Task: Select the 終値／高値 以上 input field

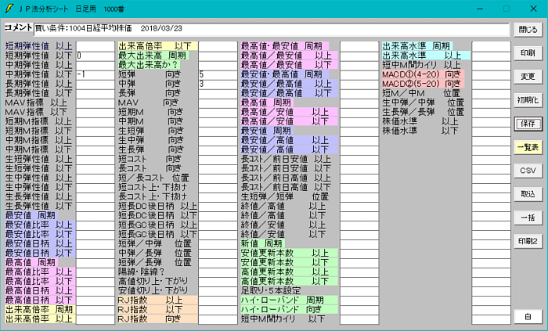Action: point(359,207)
